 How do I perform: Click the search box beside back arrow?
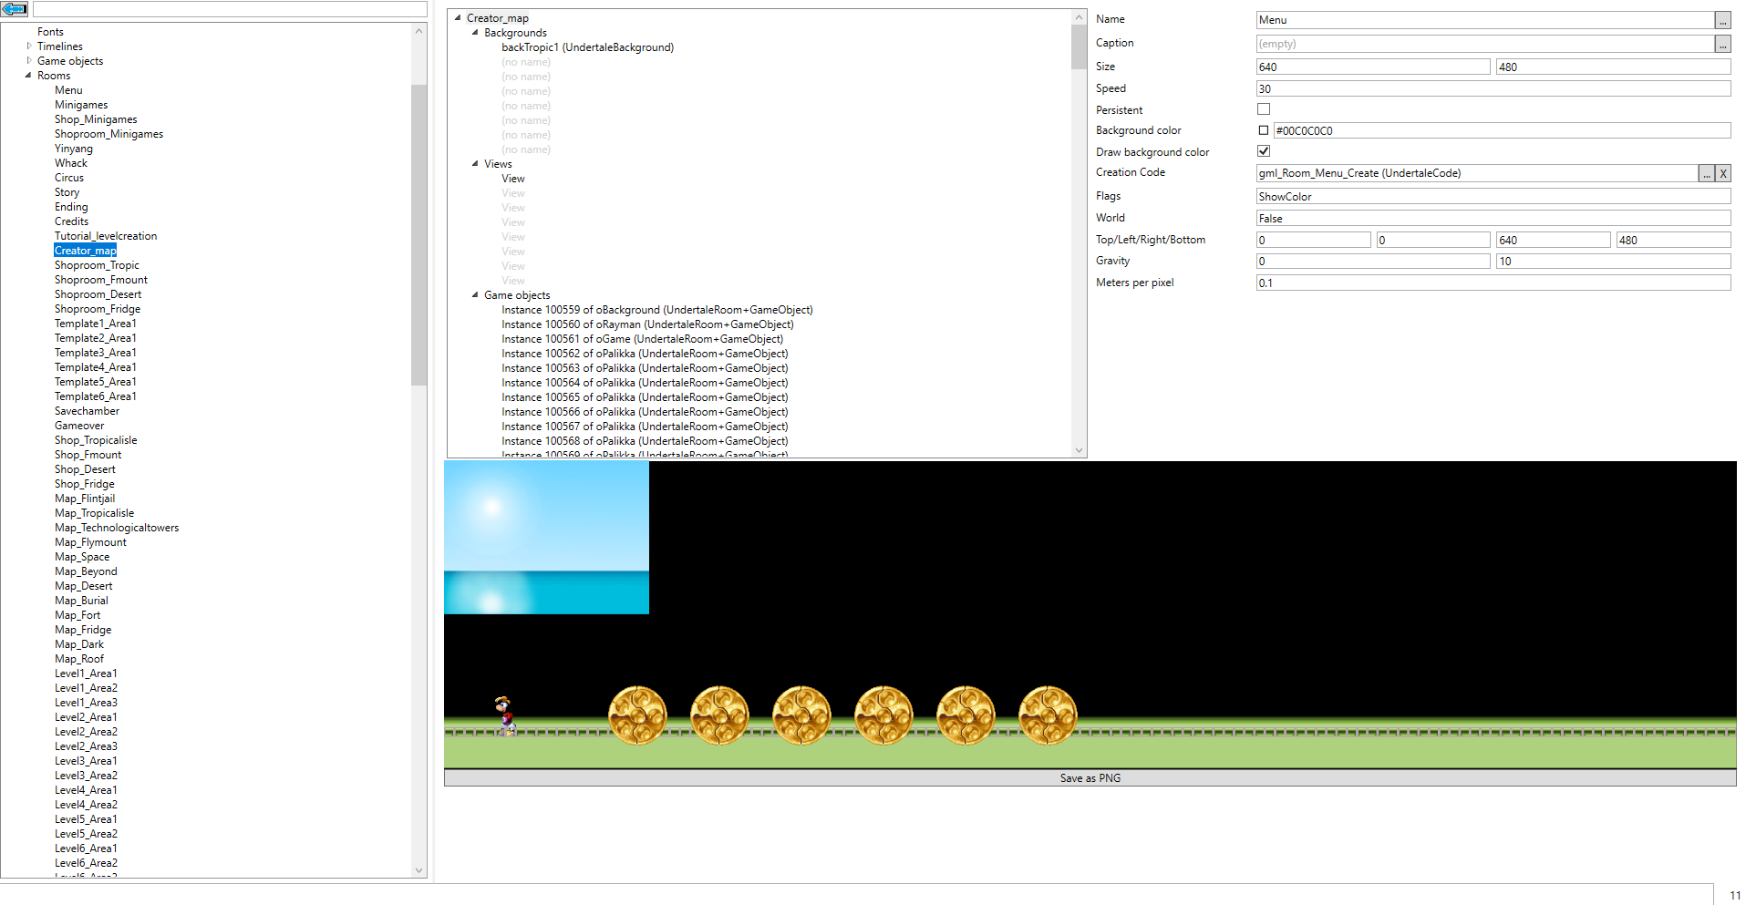click(230, 9)
